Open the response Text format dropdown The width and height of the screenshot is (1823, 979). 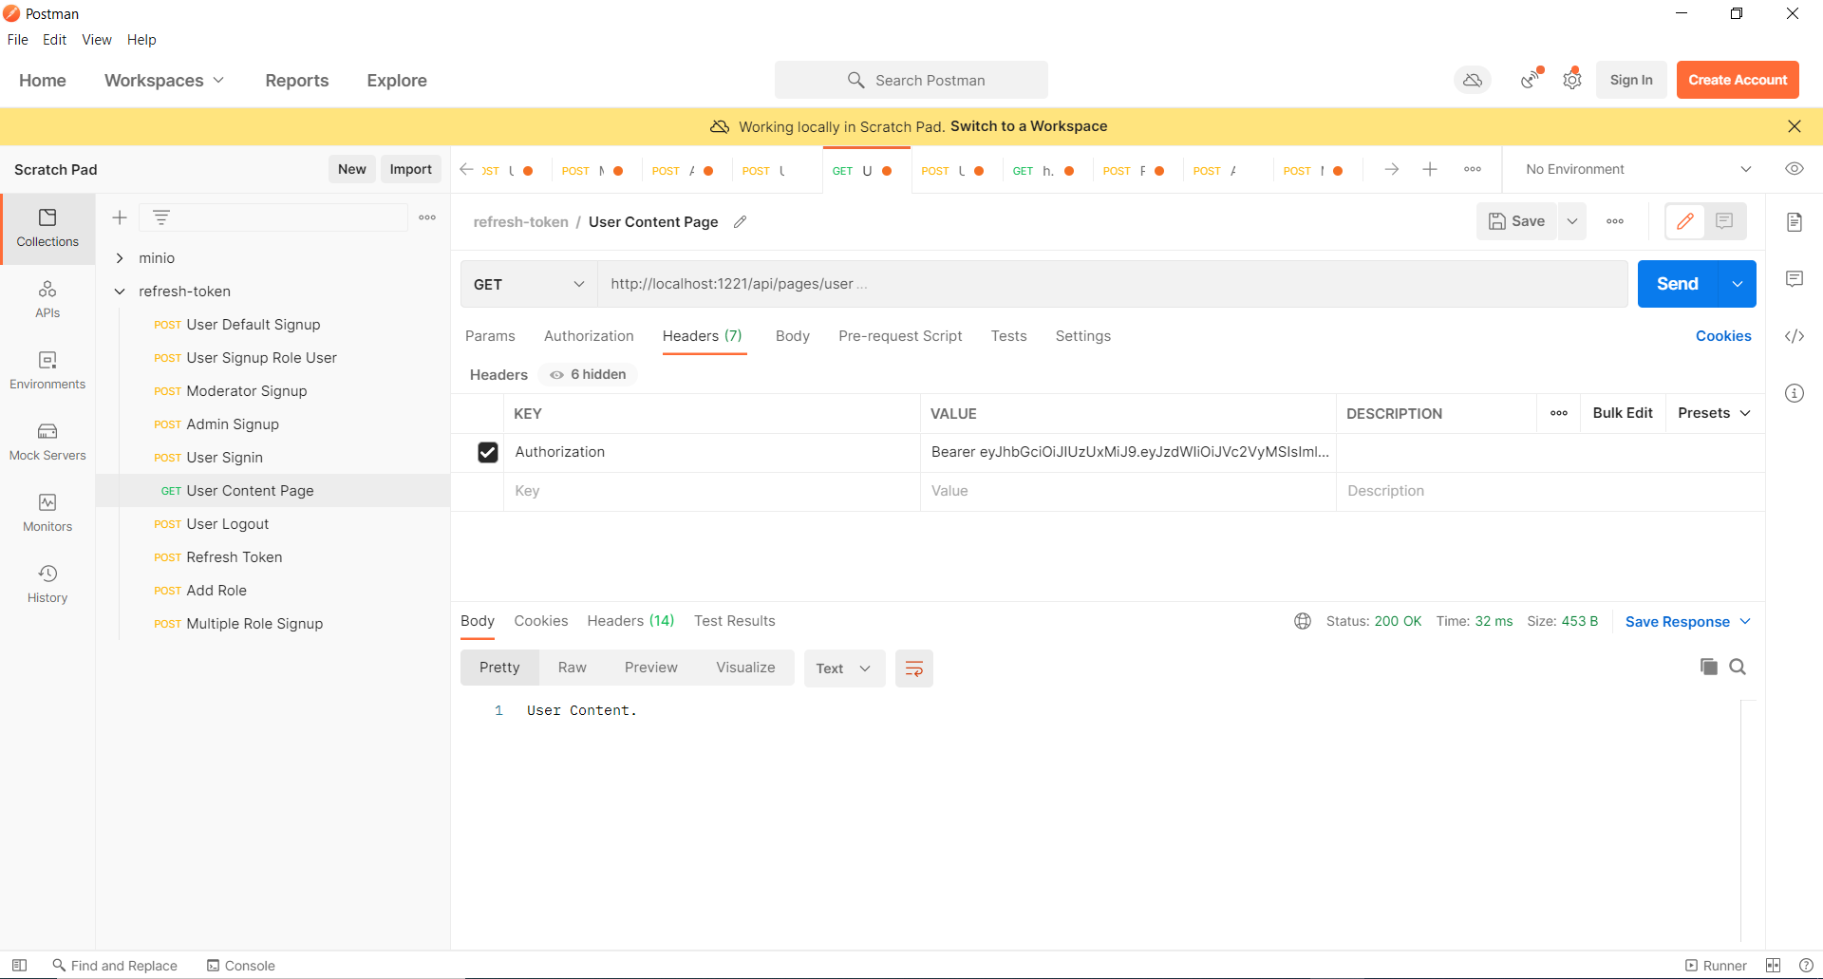click(x=844, y=668)
